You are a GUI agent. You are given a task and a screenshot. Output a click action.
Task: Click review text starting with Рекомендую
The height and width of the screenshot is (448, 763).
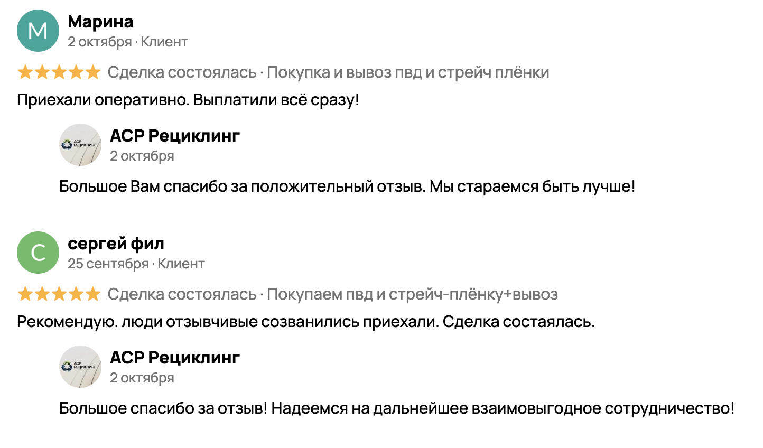tap(305, 322)
